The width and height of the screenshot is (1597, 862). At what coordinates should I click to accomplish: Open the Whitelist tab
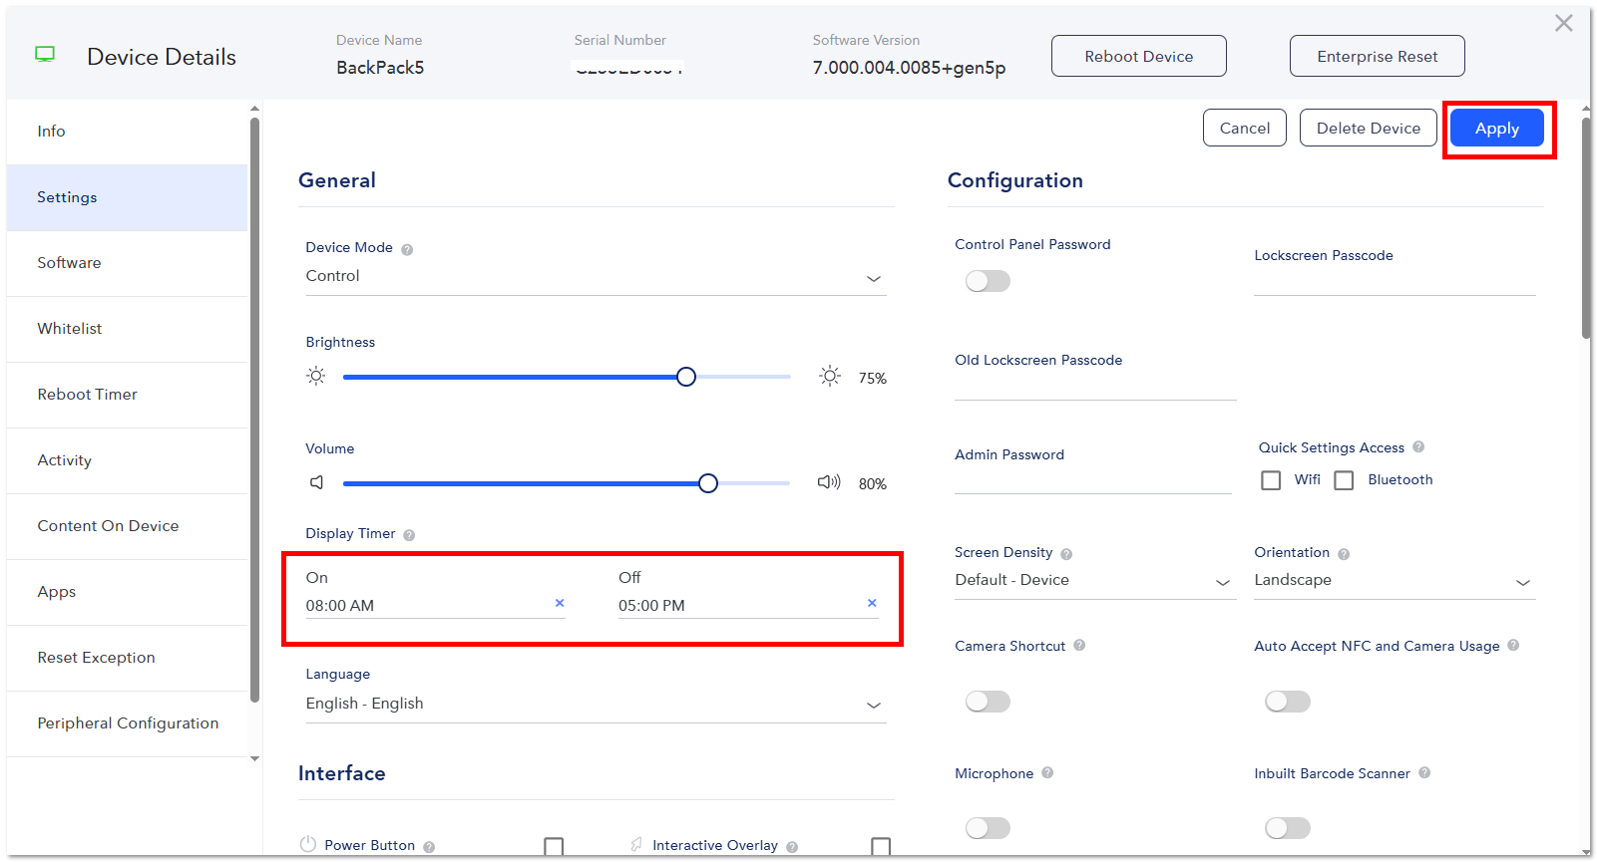(x=127, y=329)
